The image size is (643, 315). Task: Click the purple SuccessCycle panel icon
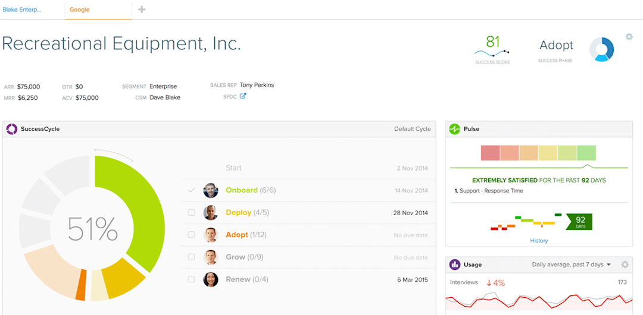pyautogui.click(x=11, y=128)
